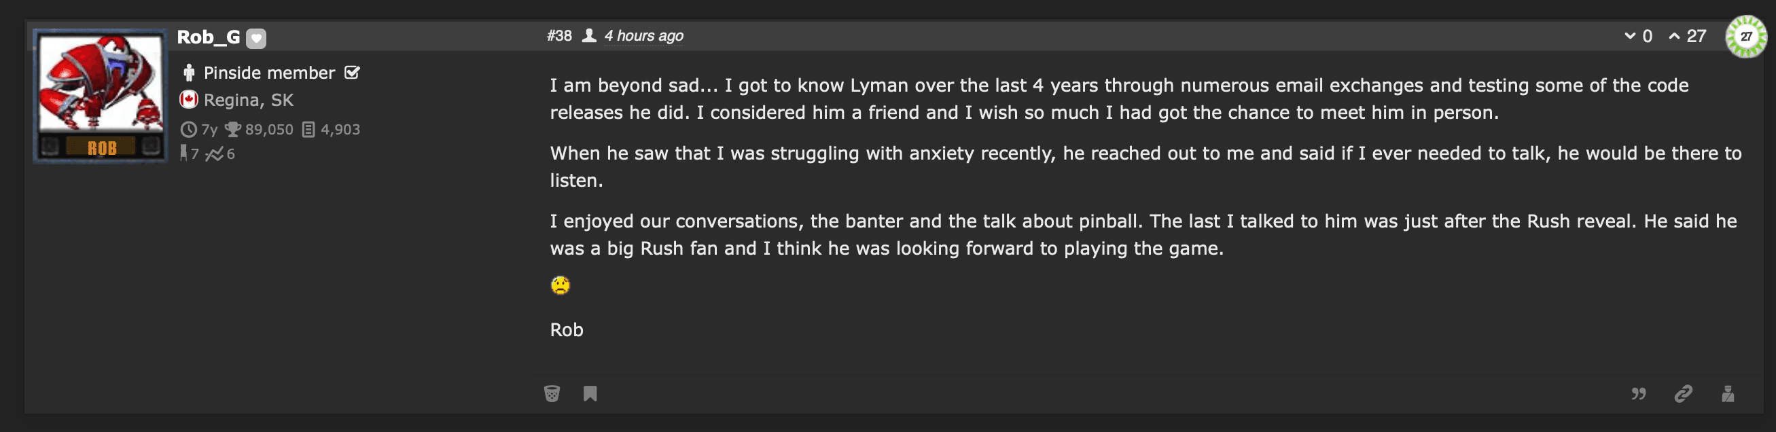Image resolution: width=1776 pixels, height=432 pixels.
Task: Click the person icon next to 4 hours ago
Action: pos(590,36)
